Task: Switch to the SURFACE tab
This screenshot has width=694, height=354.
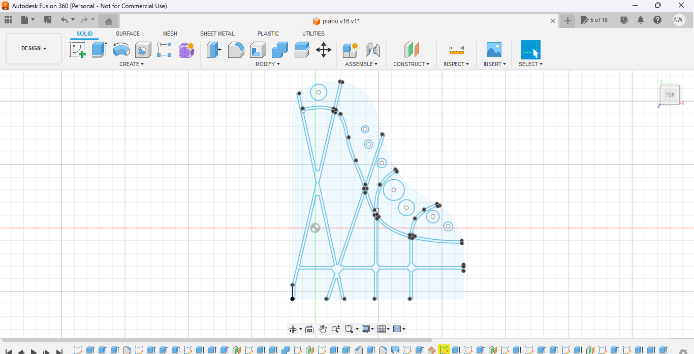Action: click(128, 34)
